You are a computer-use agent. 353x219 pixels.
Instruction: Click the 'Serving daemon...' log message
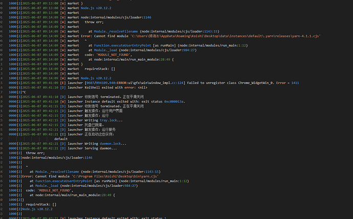[x=101, y=148]
